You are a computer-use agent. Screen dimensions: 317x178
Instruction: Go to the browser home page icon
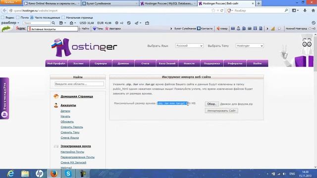(313, 10)
